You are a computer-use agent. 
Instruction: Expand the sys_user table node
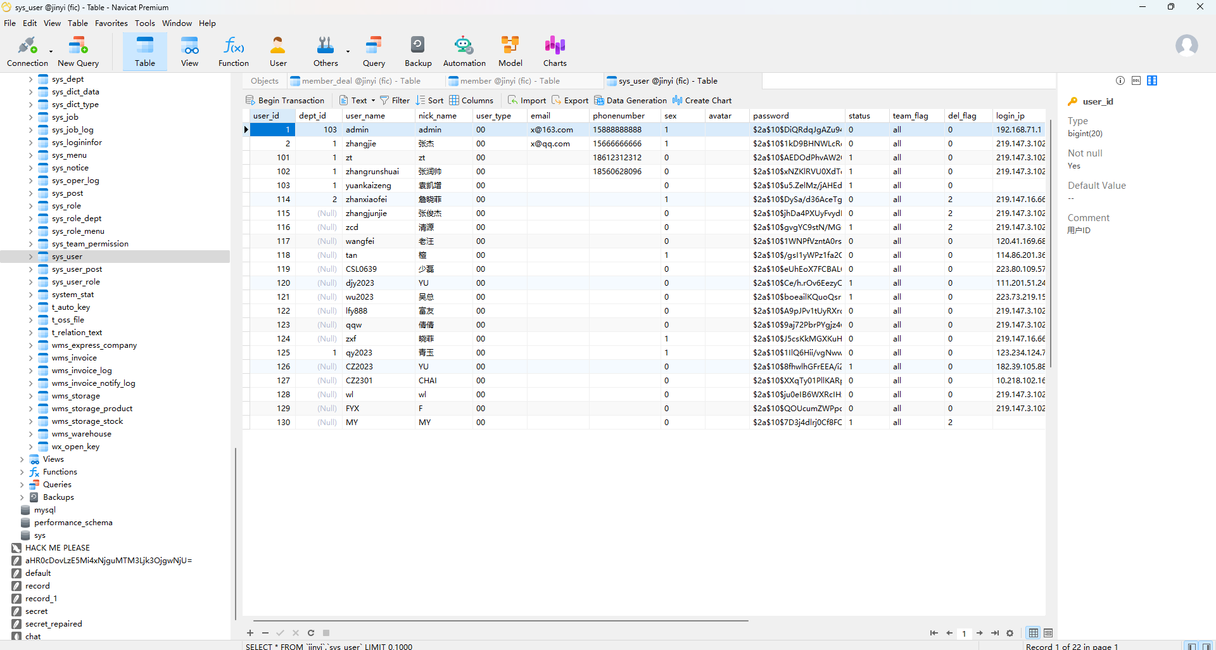[x=30, y=257]
